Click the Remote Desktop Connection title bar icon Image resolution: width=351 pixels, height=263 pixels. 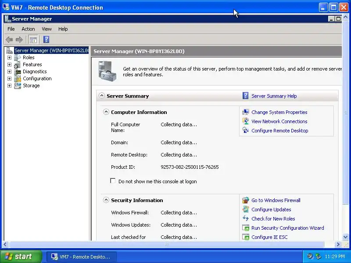click(x=6, y=7)
